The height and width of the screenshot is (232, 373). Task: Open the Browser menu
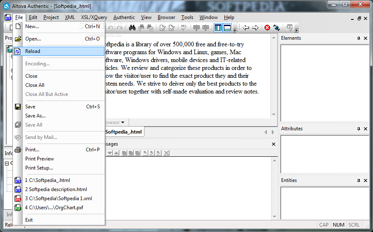(166, 17)
